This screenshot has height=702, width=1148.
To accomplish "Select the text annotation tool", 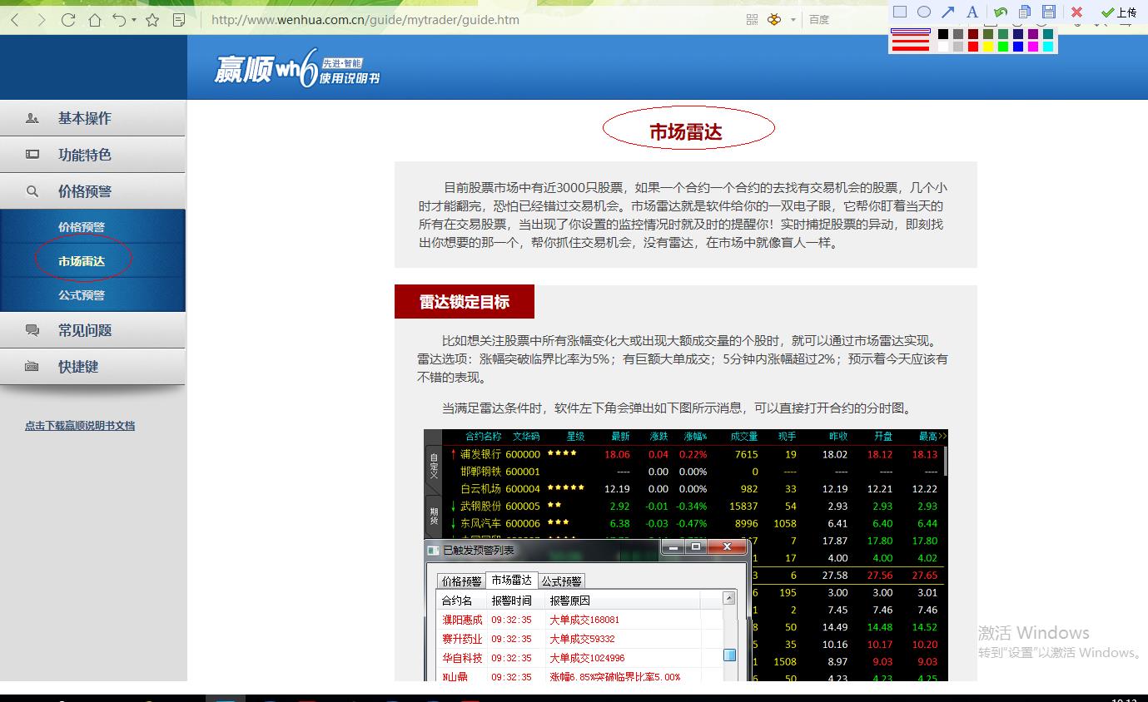I will 972,12.
